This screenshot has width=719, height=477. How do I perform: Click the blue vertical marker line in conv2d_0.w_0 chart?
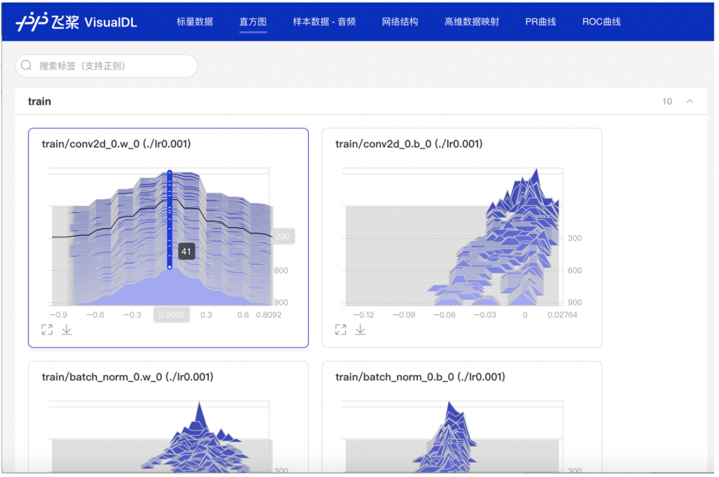coord(170,219)
